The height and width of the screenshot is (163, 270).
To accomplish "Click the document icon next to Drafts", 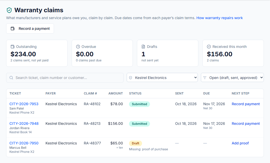I will [143, 47].
